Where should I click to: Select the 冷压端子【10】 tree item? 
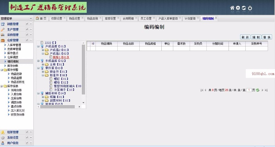click(64, 90)
